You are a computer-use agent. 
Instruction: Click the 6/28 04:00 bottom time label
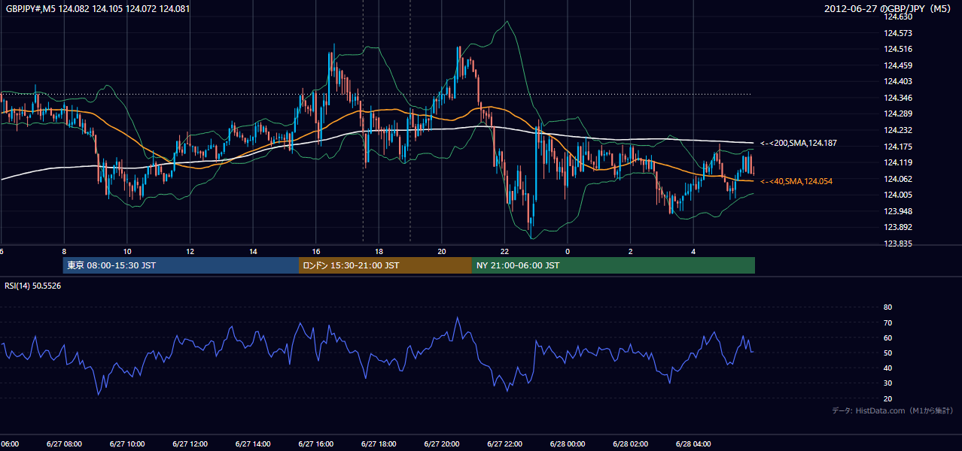click(x=694, y=444)
